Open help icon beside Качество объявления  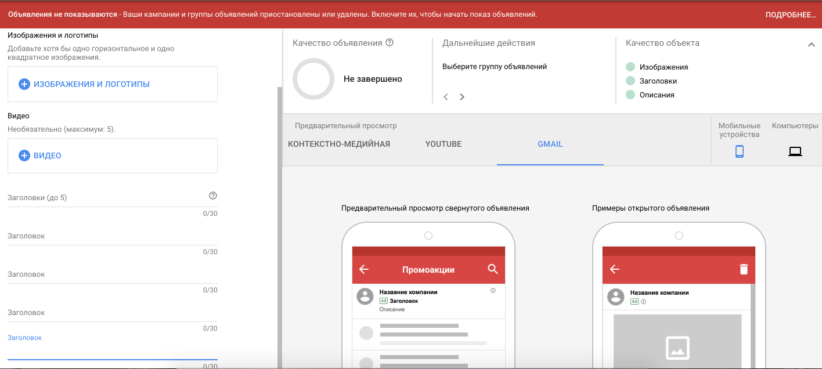point(390,43)
